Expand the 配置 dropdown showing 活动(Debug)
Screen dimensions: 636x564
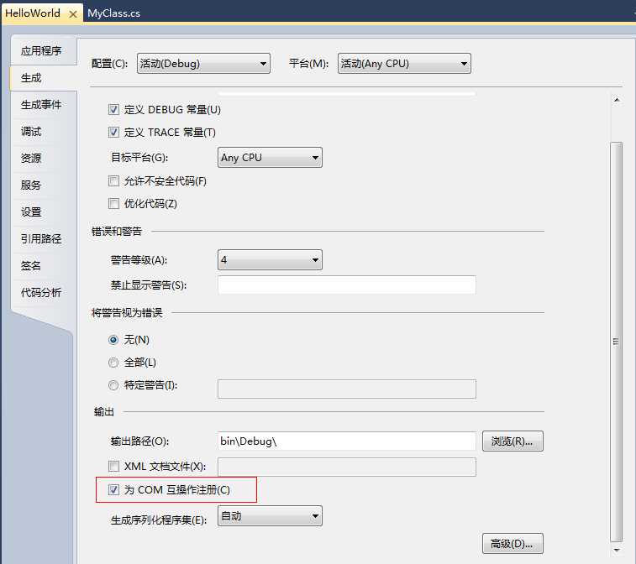(x=203, y=64)
